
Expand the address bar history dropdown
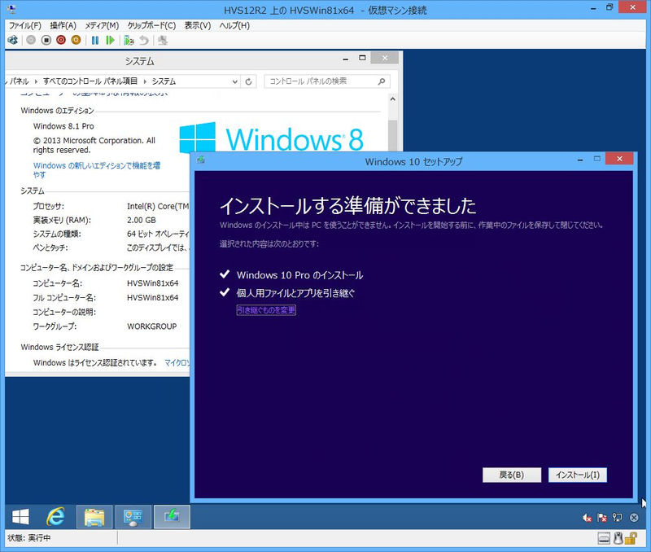(x=235, y=81)
